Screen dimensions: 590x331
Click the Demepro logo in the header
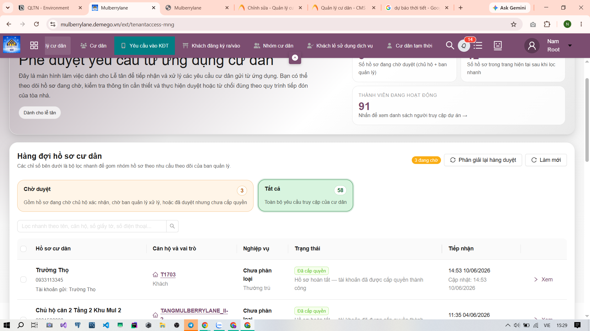click(x=12, y=45)
